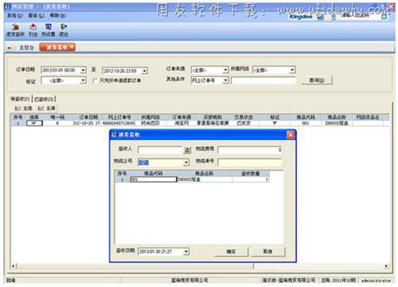Open the 列设置 column settings icon
This screenshot has height=287, width=398.
coord(48,30)
